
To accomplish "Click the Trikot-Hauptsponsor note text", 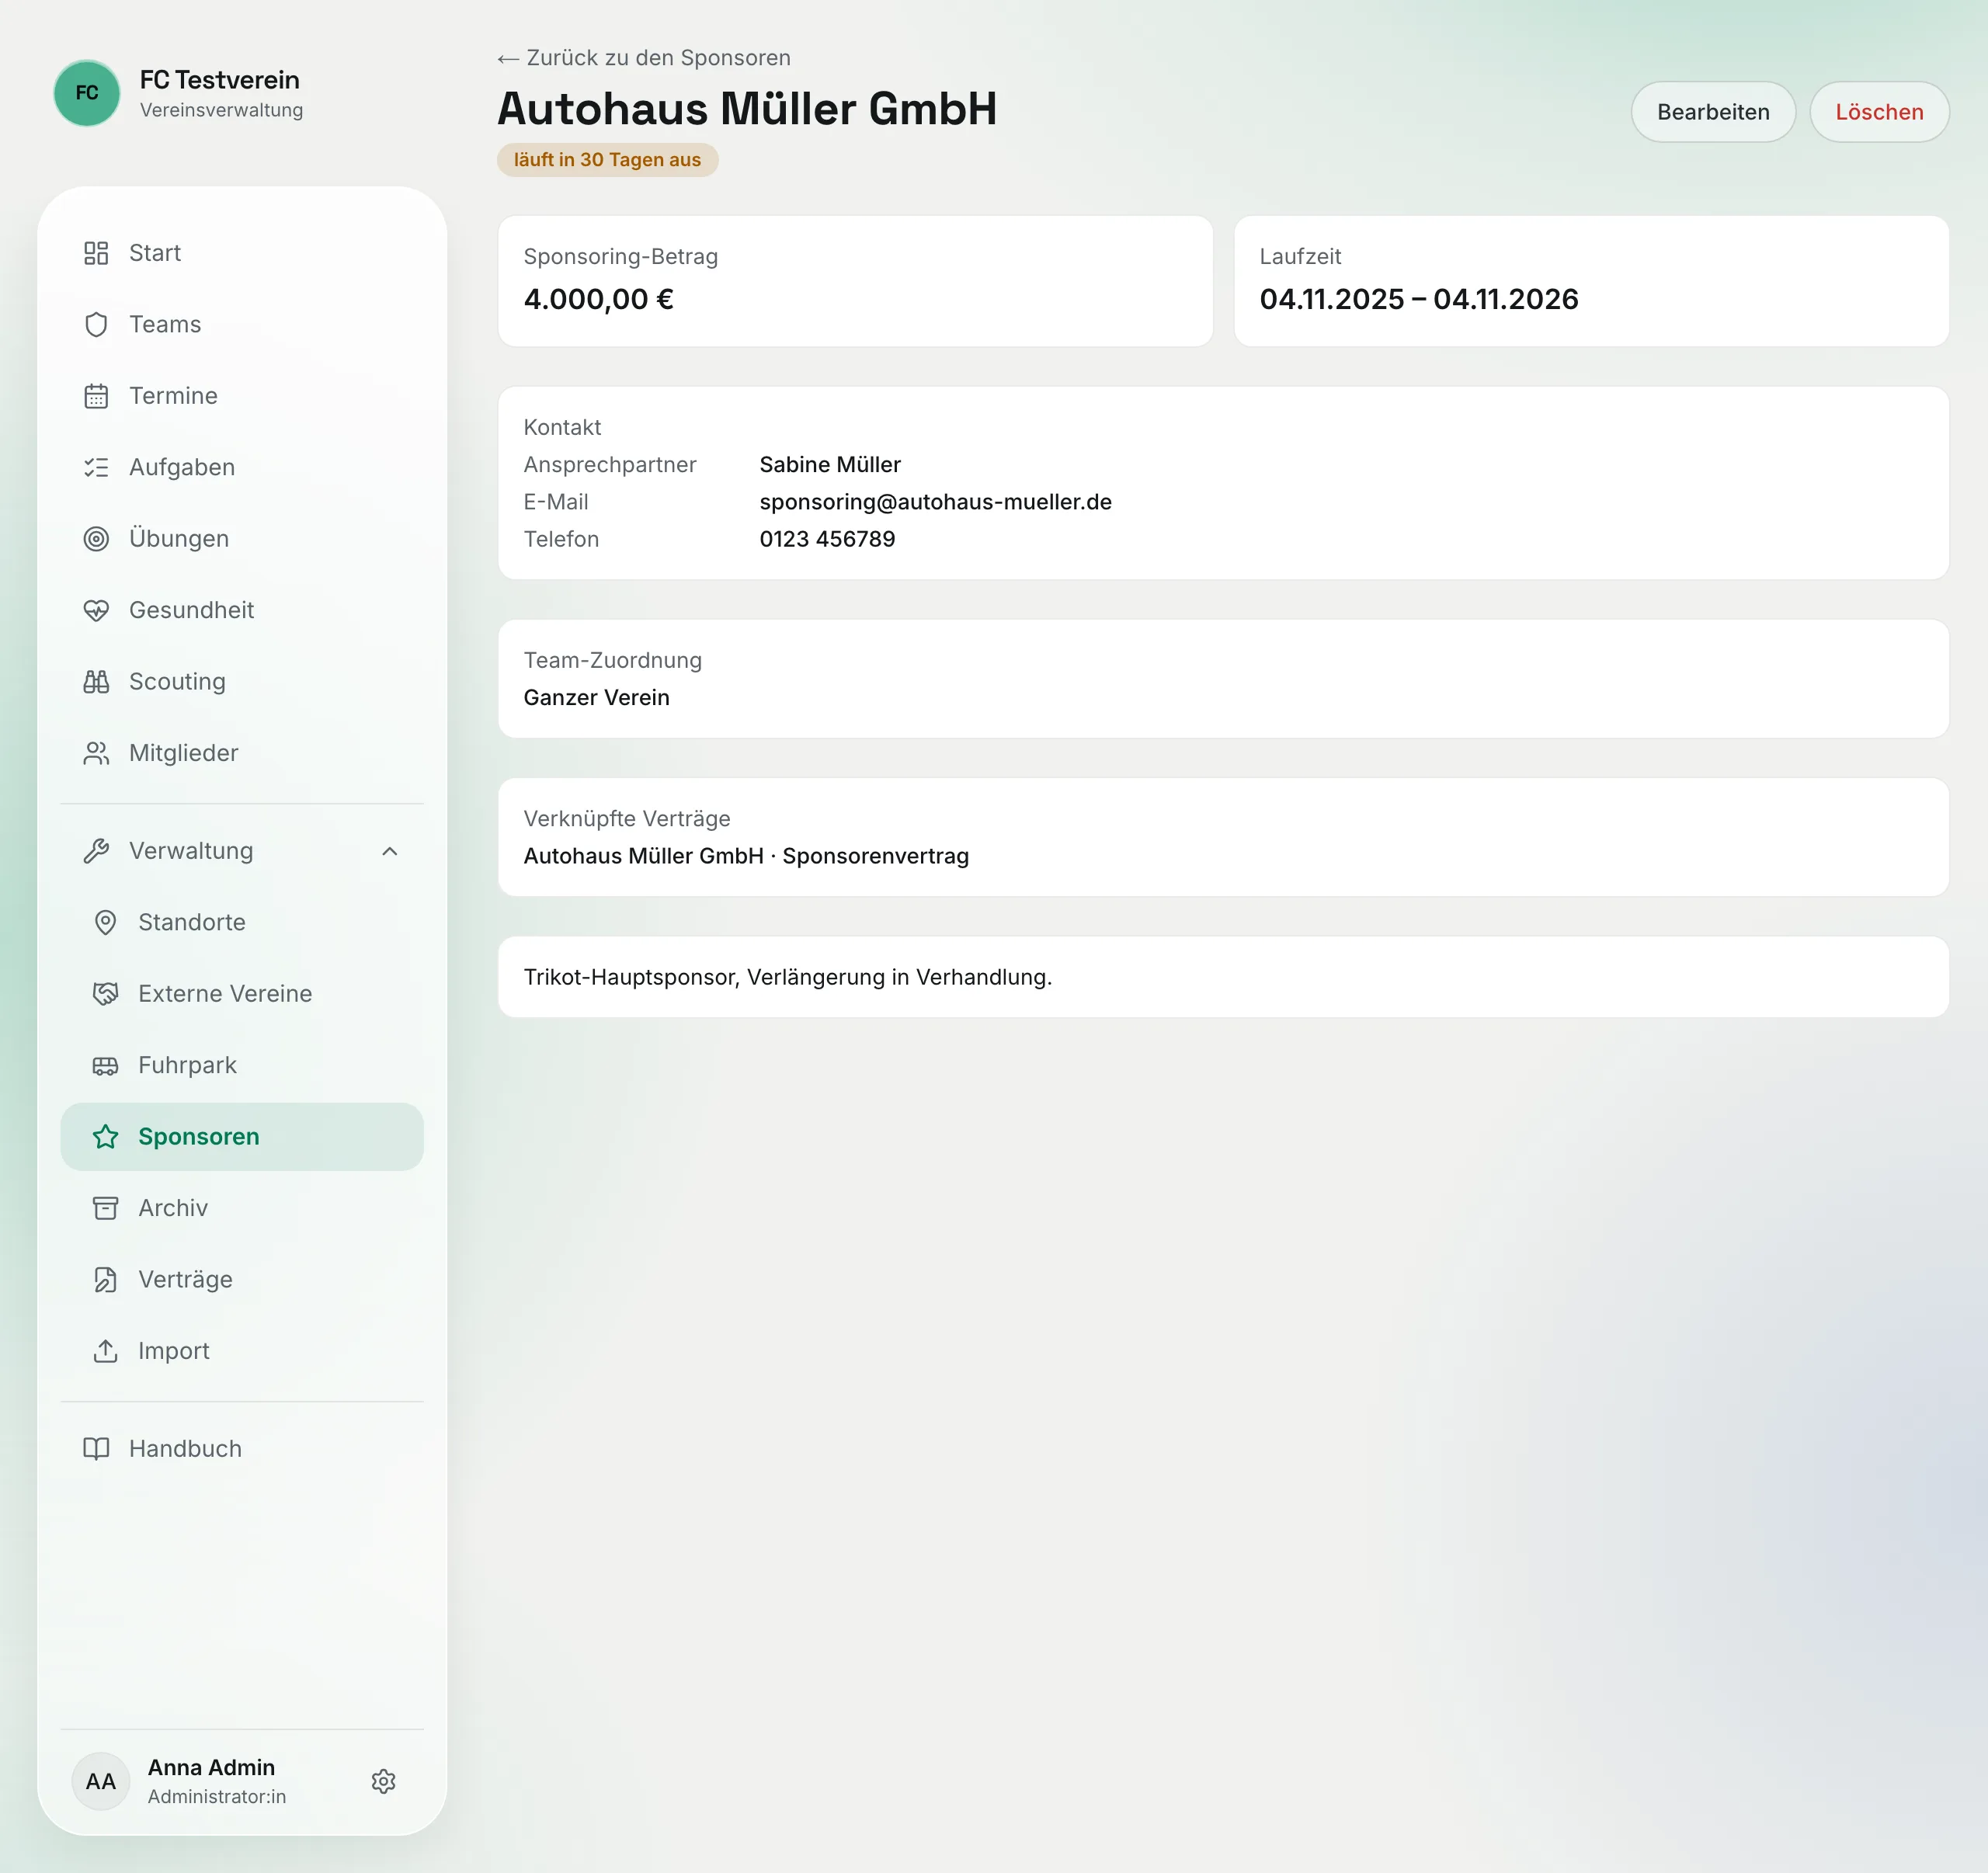I will [x=788, y=977].
